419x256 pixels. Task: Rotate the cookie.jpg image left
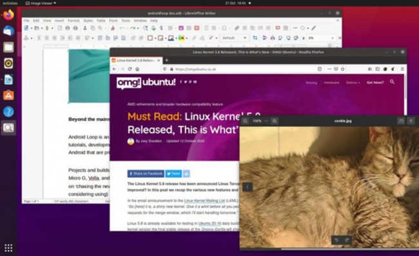click(336, 240)
